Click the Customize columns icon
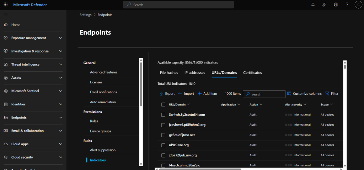 [289, 94]
